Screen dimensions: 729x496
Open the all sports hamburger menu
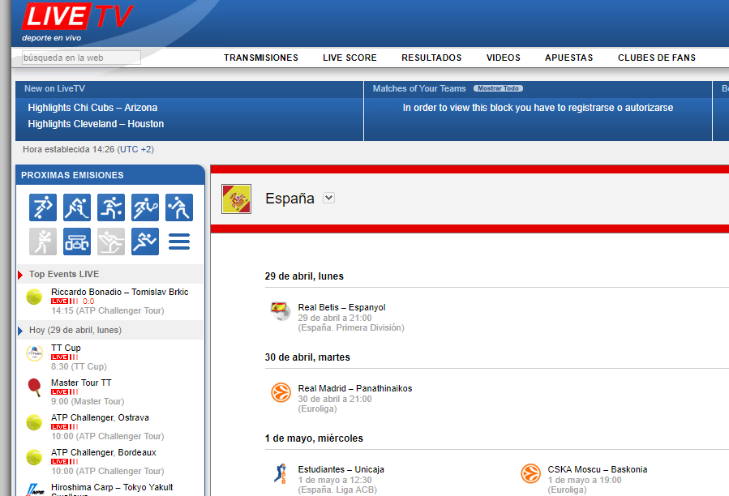[x=179, y=242]
